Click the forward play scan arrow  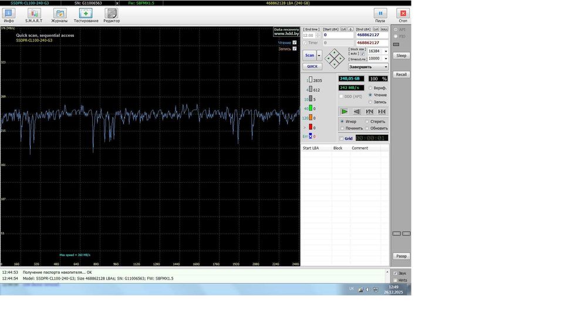tap(344, 111)
